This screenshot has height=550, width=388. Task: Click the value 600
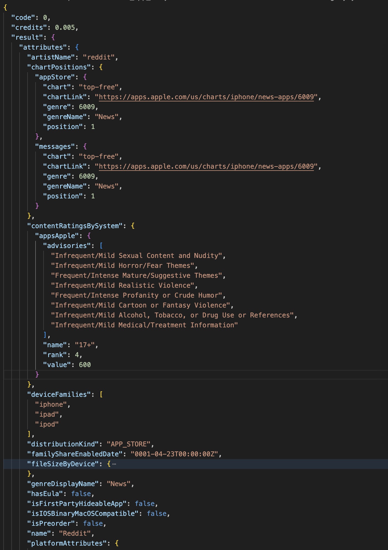(x=85, y=365)
